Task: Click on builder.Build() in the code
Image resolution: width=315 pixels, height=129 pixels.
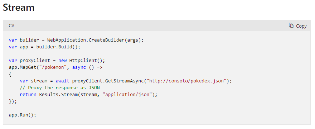Action: pyautogui.click(x=57, y=47)
